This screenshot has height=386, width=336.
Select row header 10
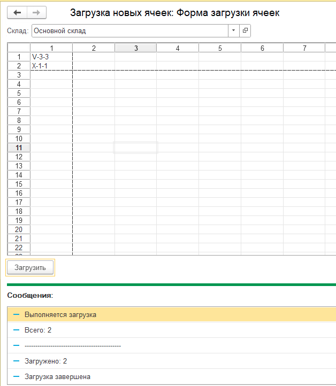[19, 138]
